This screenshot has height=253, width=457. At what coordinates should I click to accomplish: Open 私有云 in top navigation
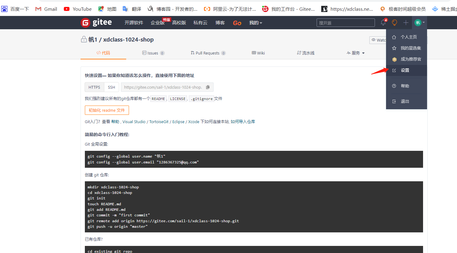click(x=200, y=23)
